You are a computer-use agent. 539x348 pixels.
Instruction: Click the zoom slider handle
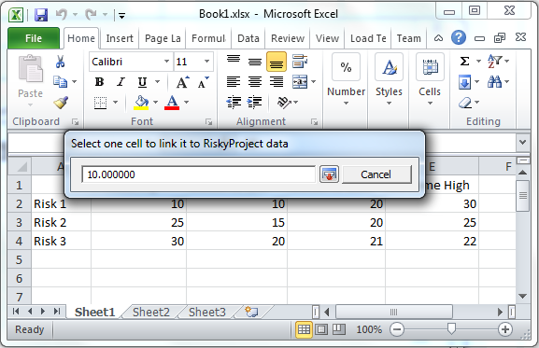pos(451,329)
